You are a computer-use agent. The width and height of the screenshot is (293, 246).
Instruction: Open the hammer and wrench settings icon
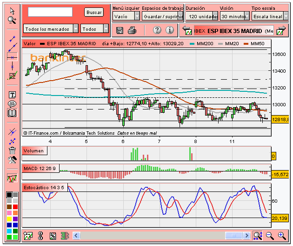point(12,160)
